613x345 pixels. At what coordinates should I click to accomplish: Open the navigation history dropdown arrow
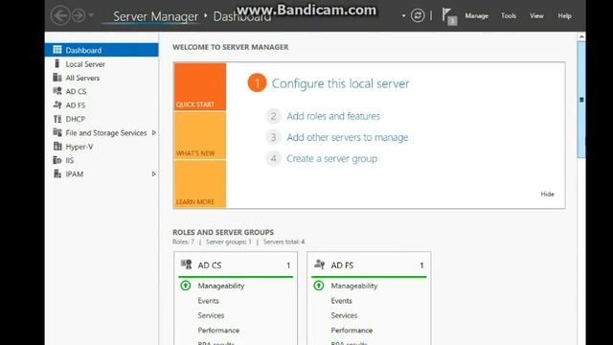click(91, 15)
